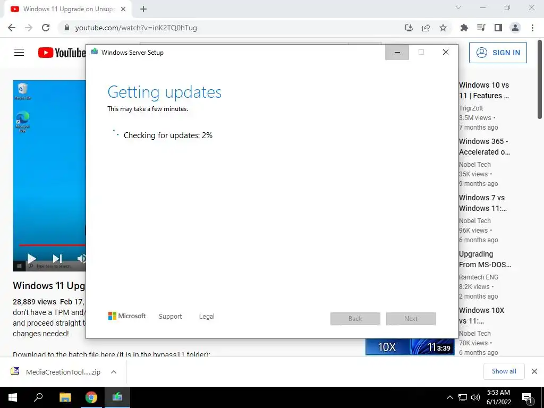Click the Windows Server Setup title icon

[95, 52]
